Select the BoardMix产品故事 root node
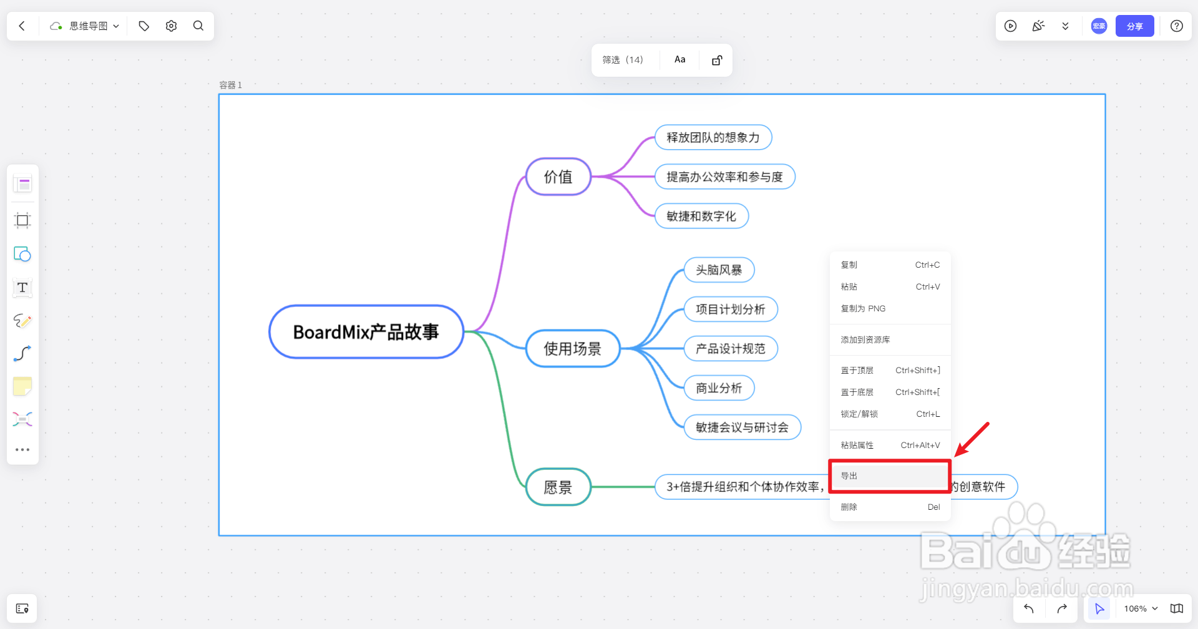 click(x=366, y=332)
